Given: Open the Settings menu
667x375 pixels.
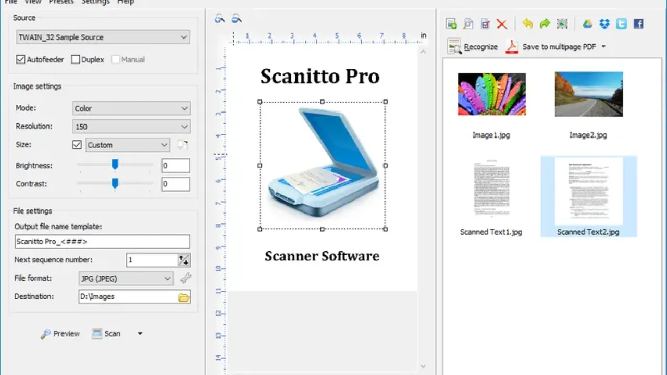Looking at the screenshot, I should (x=95, y=2).
